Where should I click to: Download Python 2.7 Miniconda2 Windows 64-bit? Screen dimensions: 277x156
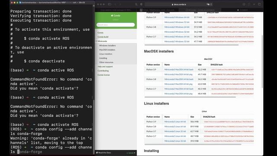pos(177,36)
